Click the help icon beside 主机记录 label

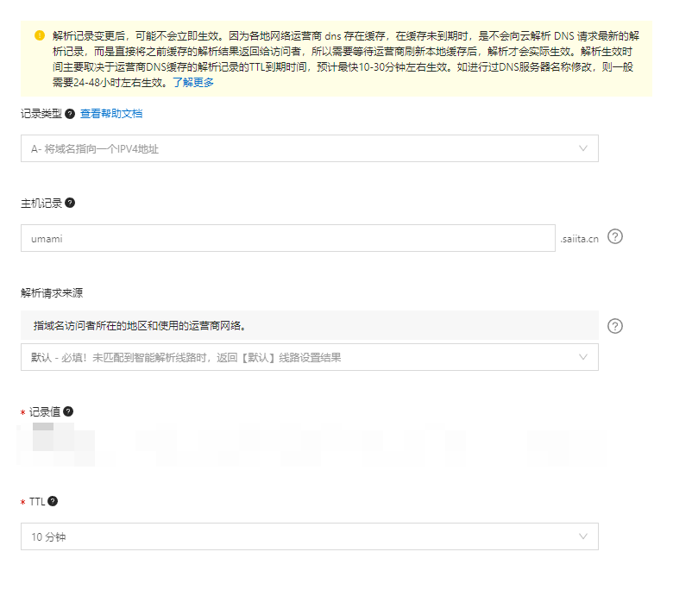coord(70,203)
